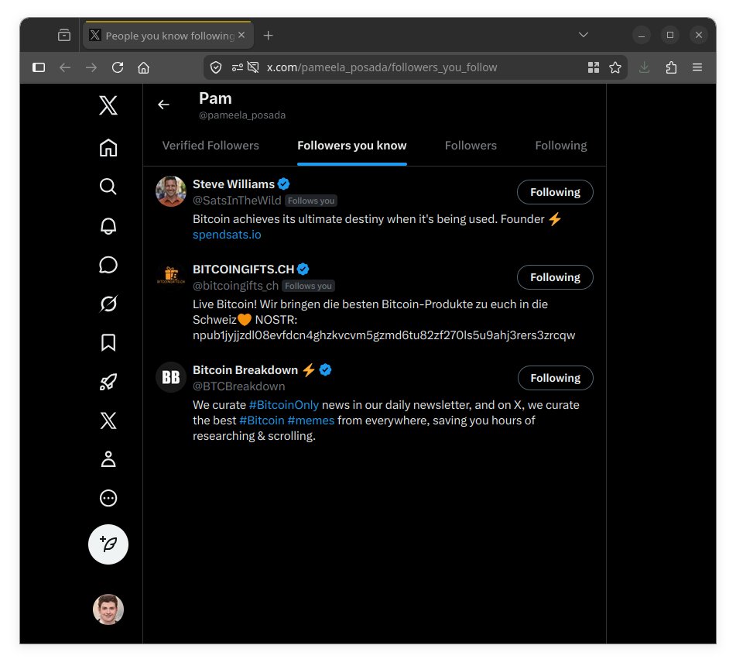Switch to Followers tab
This screenshot has width=736, height=666.
[471, 146]
